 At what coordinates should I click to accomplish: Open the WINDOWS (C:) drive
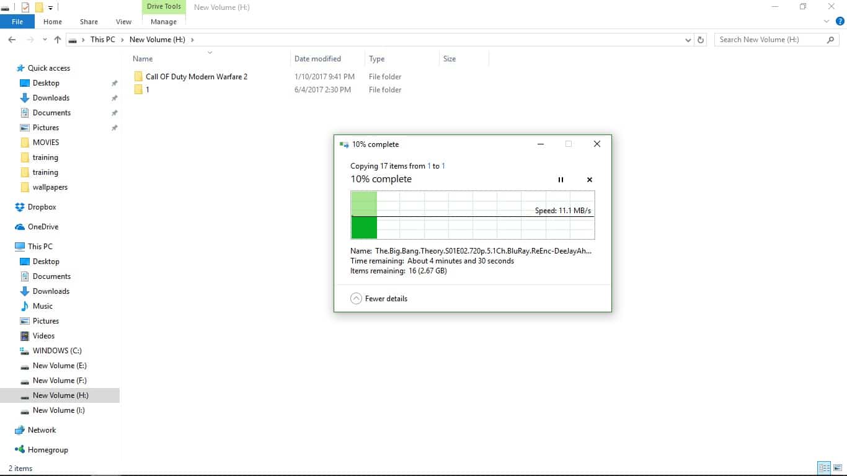57,351
